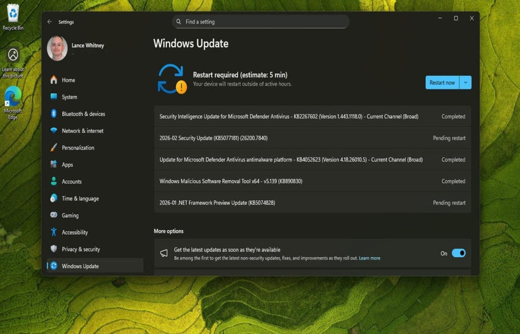Open the Learn about this picture icon
The width and height of the screenshot is (520, 334).
(x=13, y=63)
